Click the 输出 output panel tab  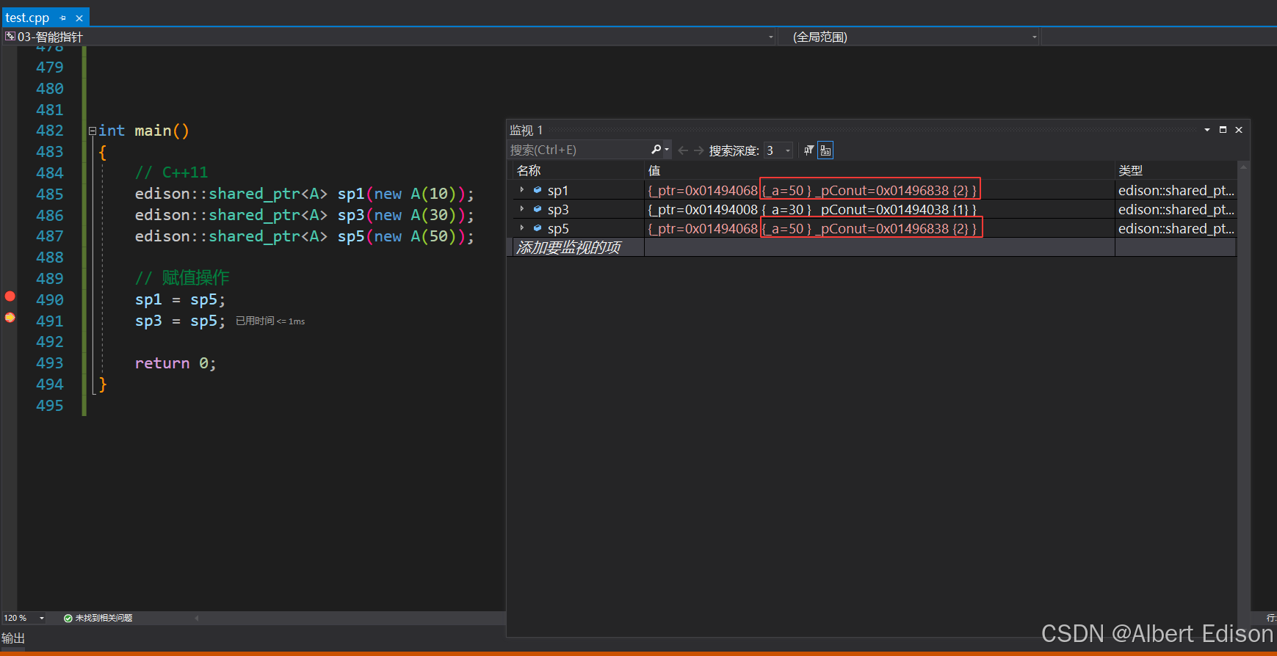(x=13, y=638)
